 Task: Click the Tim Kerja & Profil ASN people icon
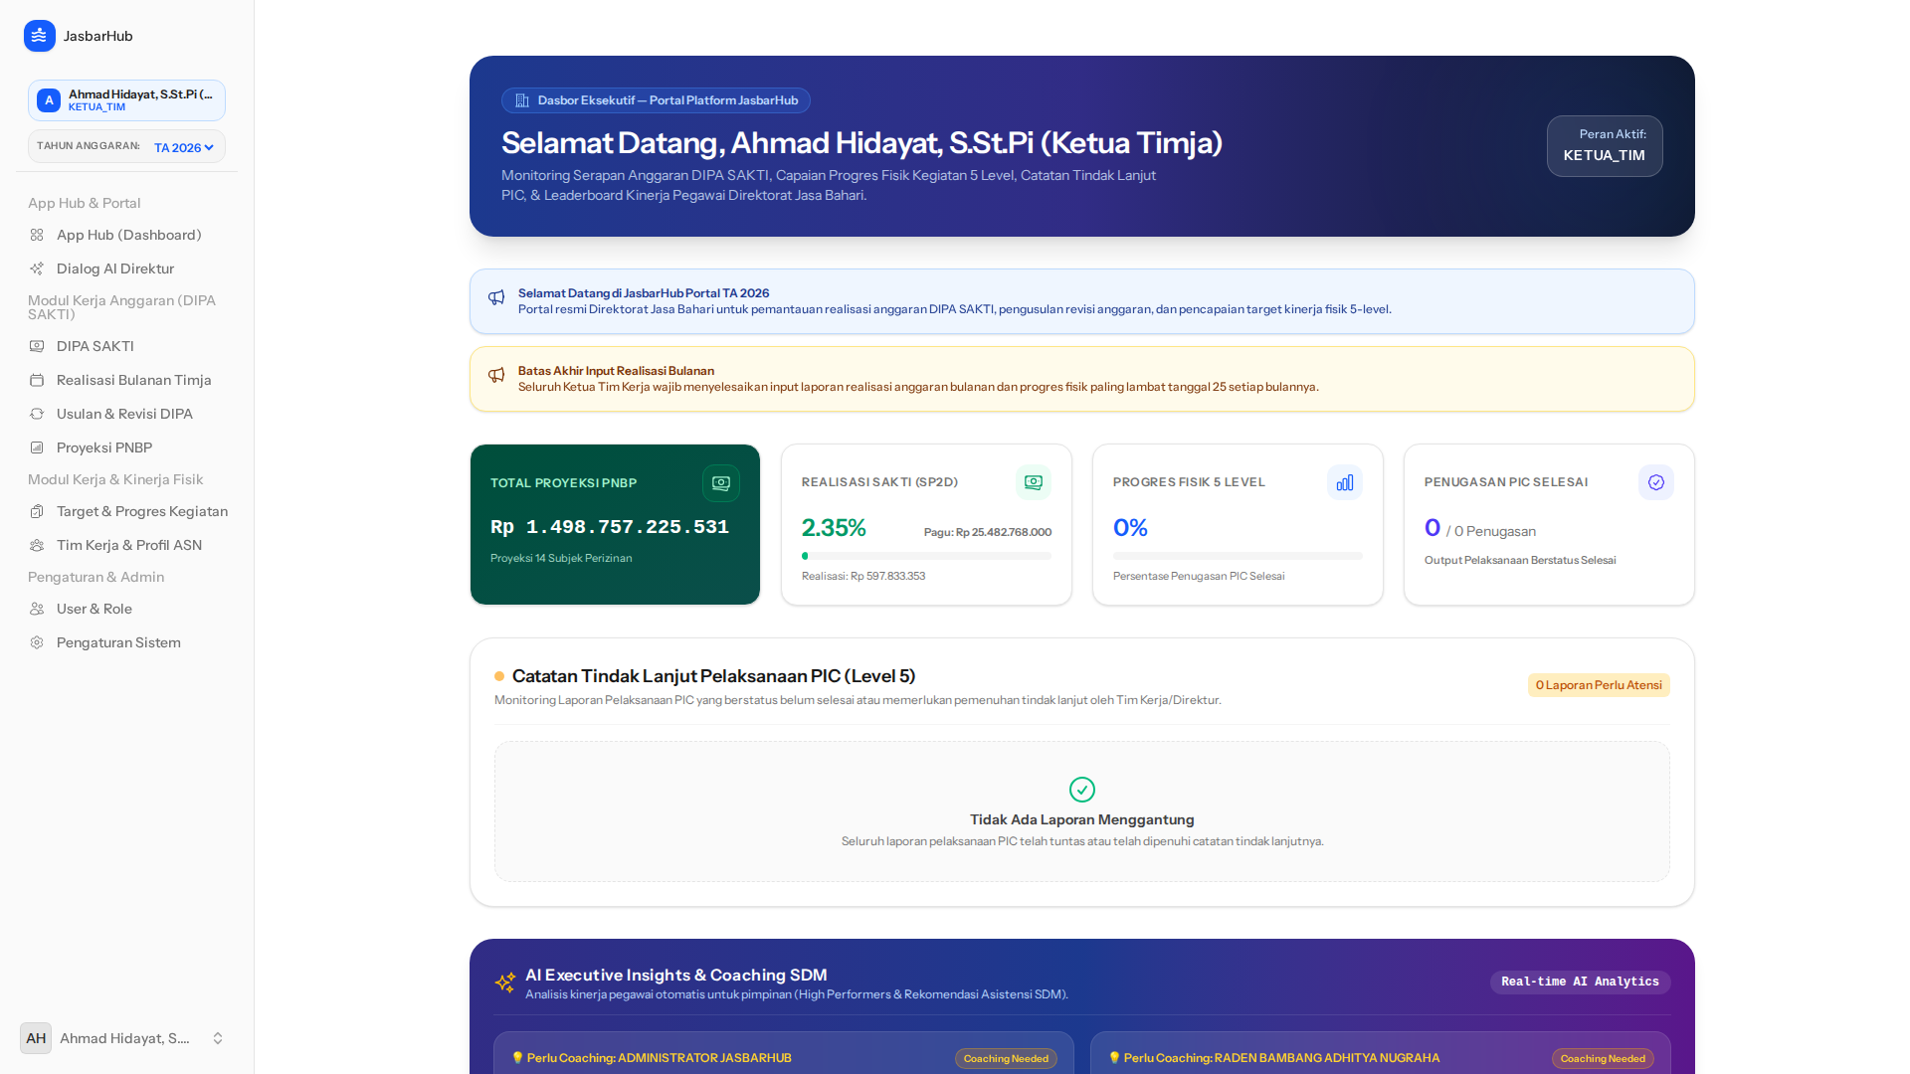pyautogui.click(x=37, y=545)
